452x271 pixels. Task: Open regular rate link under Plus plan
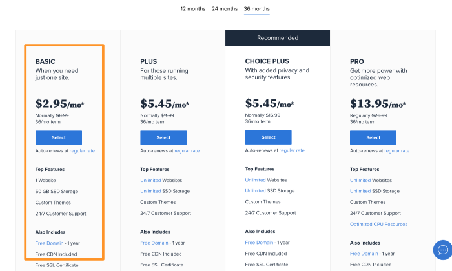187,150
